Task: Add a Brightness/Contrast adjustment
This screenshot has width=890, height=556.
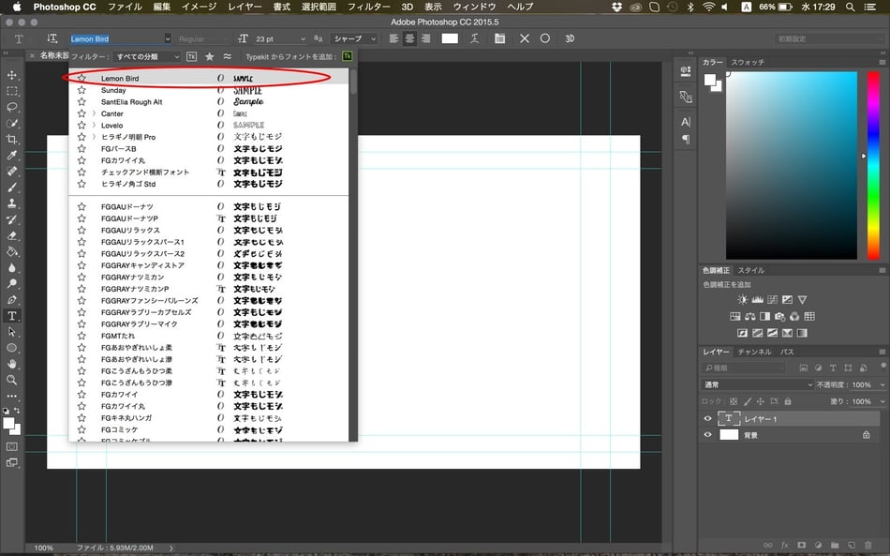Action: tap(742, 300)
